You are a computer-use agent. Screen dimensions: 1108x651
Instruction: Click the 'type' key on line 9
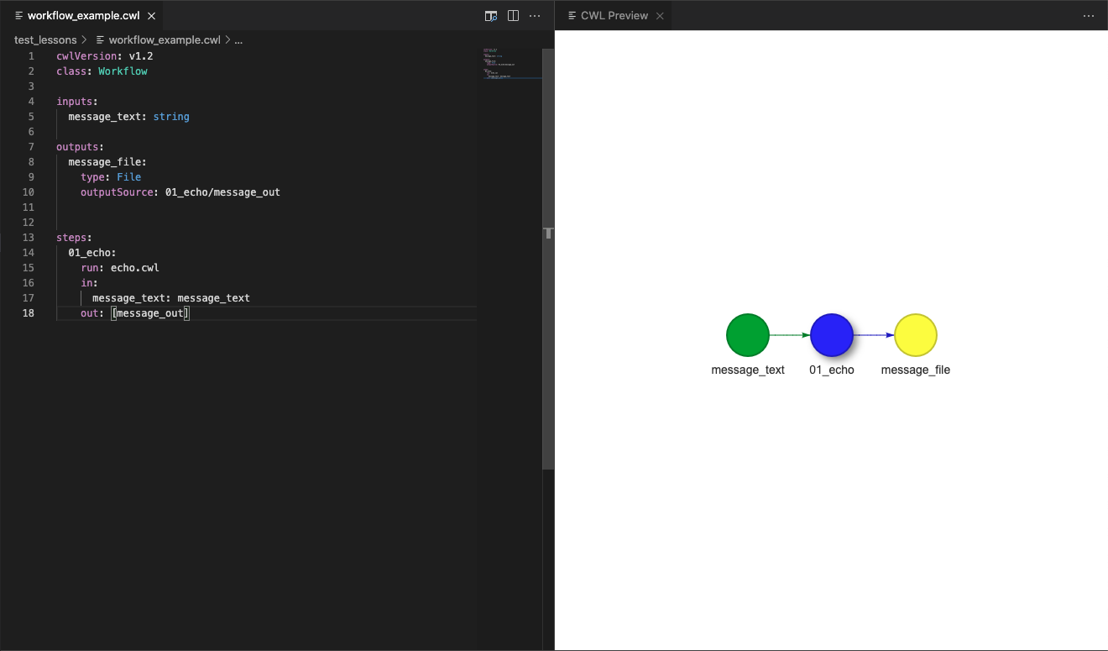click(92, 177)
